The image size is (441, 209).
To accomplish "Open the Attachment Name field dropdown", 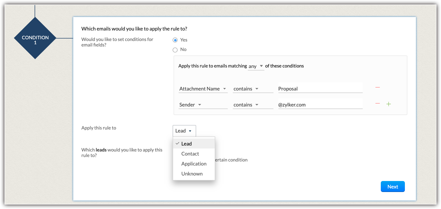I will coord(203,89).
